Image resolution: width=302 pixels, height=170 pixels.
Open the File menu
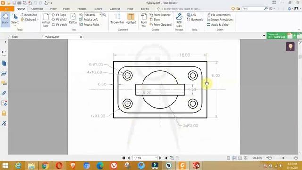click(7, 9)
